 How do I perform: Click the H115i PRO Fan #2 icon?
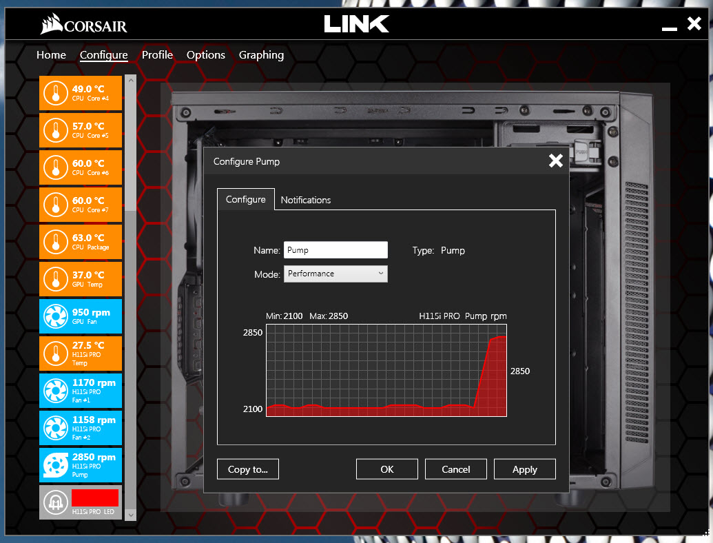(x=56, y=429)
